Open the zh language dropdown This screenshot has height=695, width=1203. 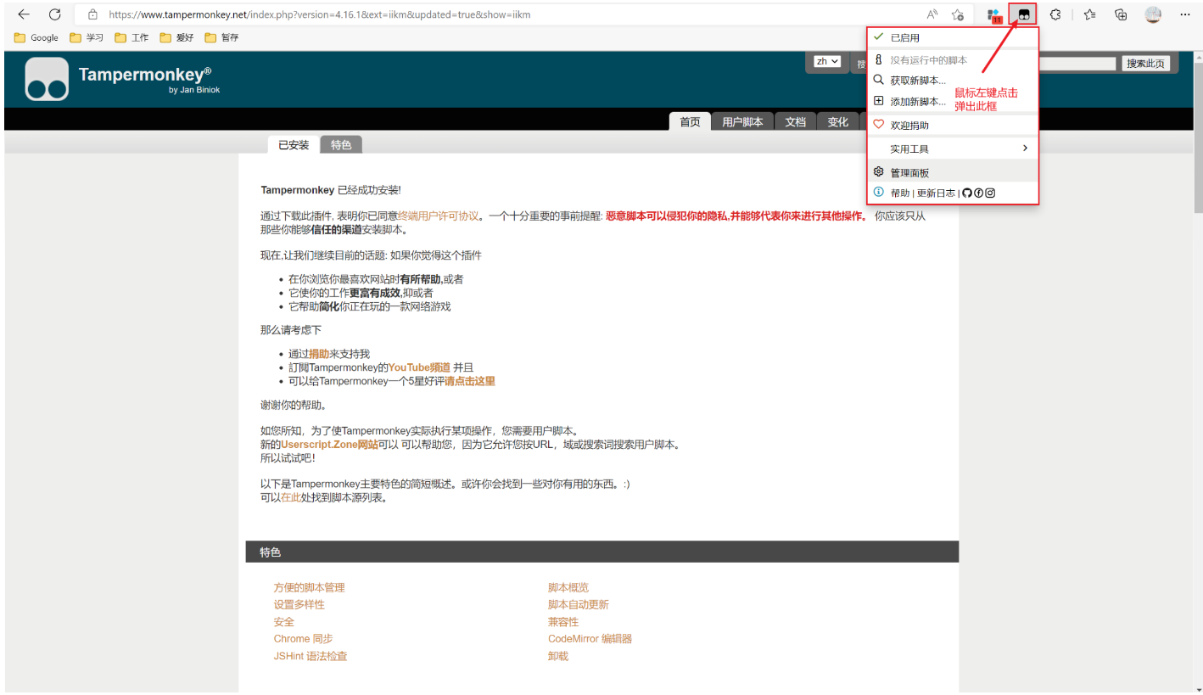coord(827,61)
